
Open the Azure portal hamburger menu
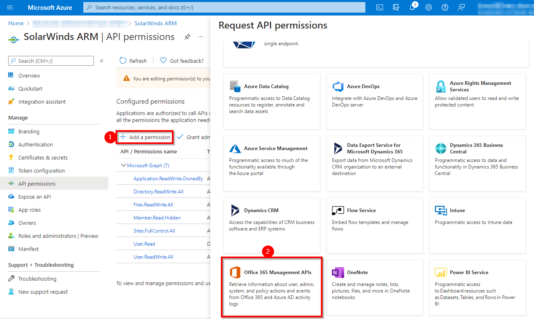point(10,7)
